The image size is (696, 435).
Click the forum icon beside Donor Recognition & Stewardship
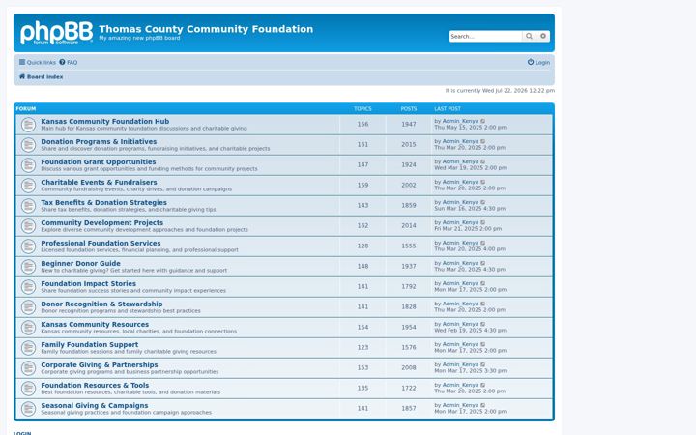28,307
